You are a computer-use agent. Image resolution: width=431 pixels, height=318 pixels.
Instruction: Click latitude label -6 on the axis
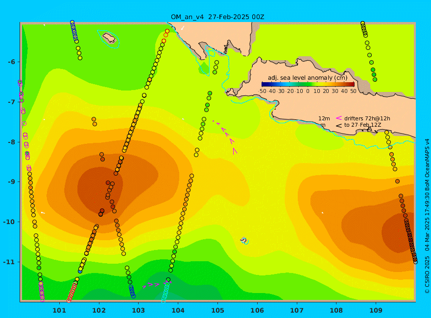pyautogui.click(x=11, y=62)
